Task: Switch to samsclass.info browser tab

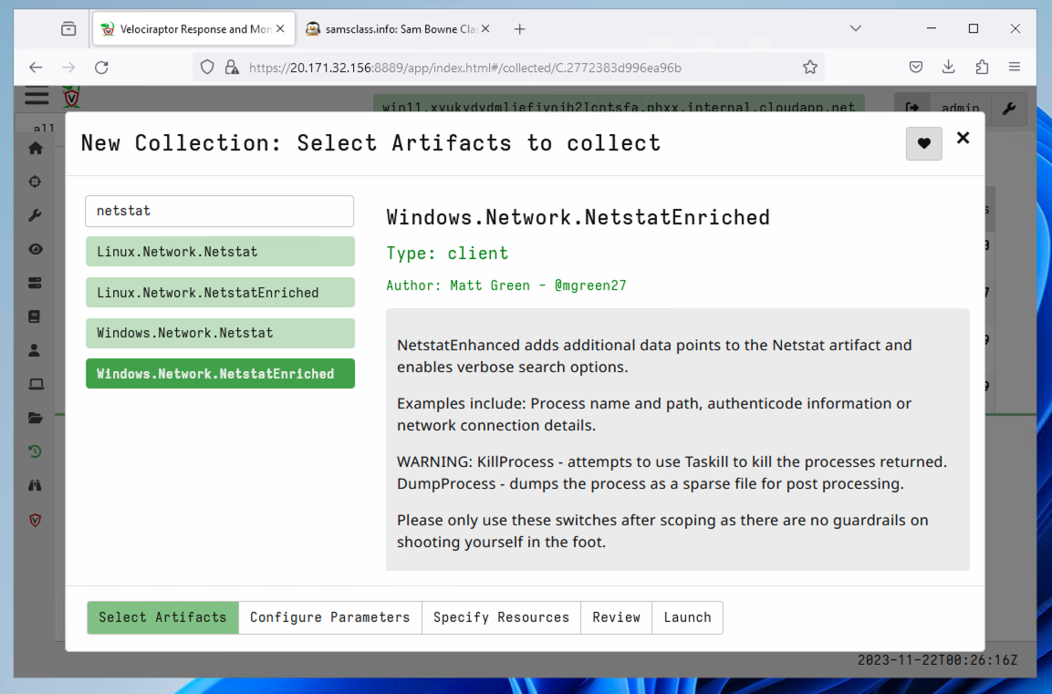Action: coord(391,29)
